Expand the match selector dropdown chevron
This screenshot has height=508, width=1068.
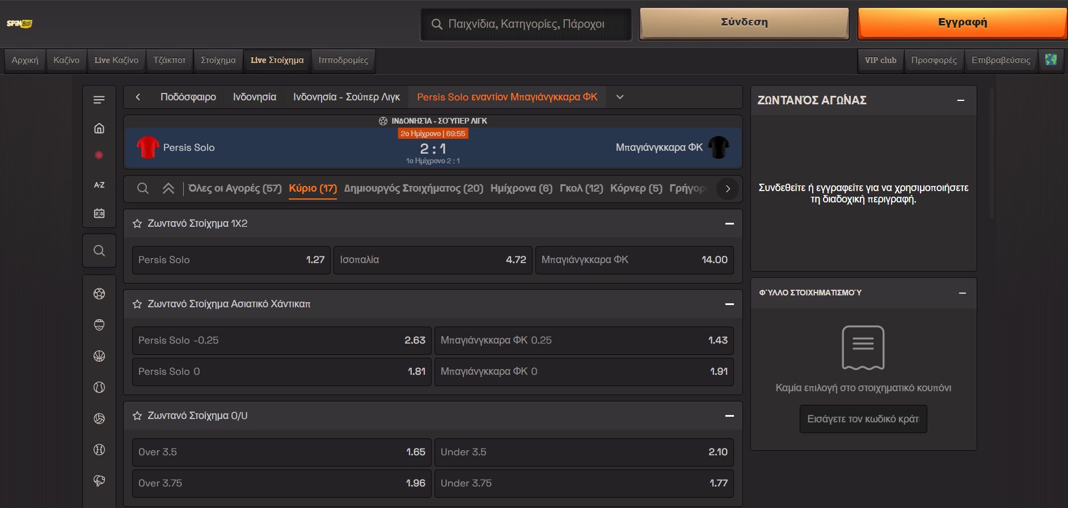tap(620, 97)
